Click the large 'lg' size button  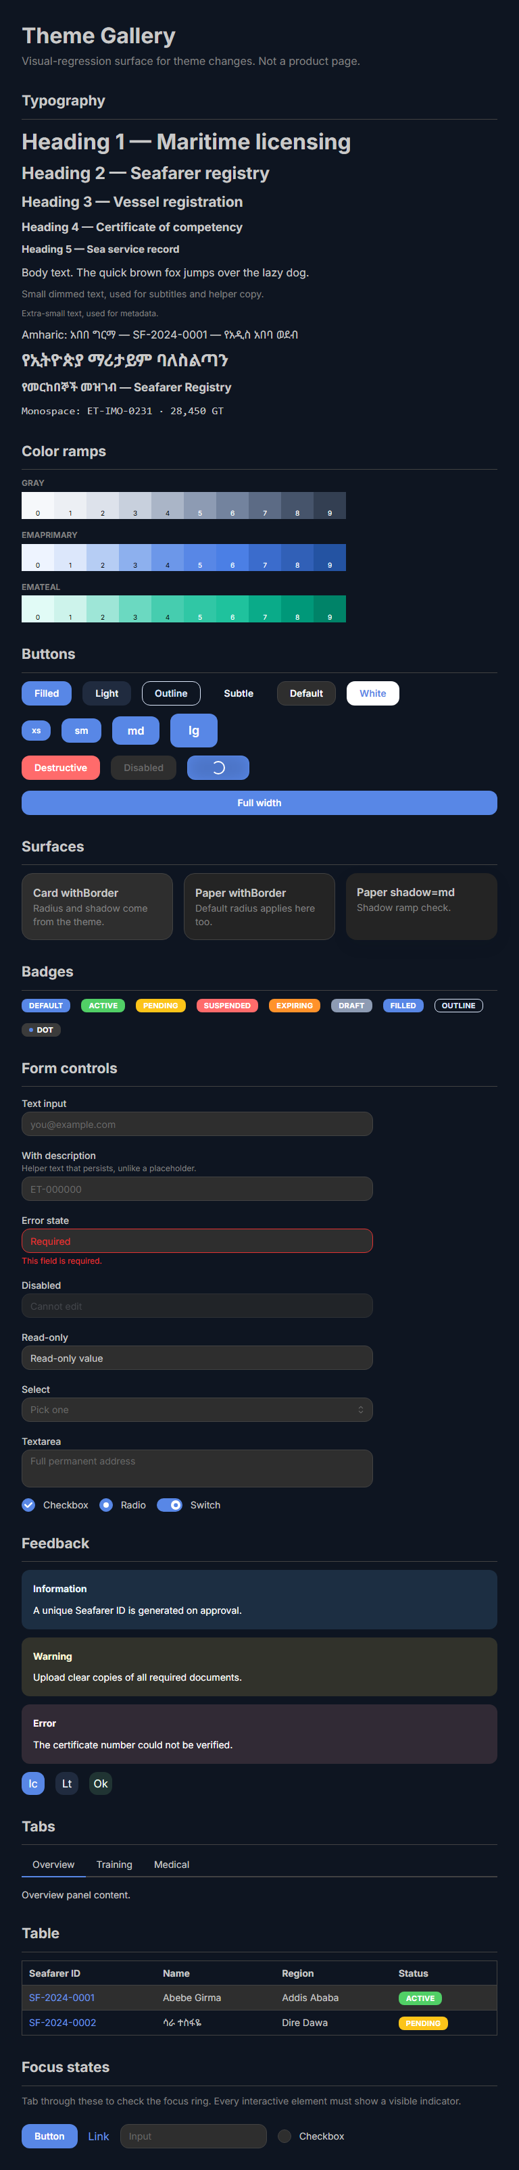pos(194,731)
